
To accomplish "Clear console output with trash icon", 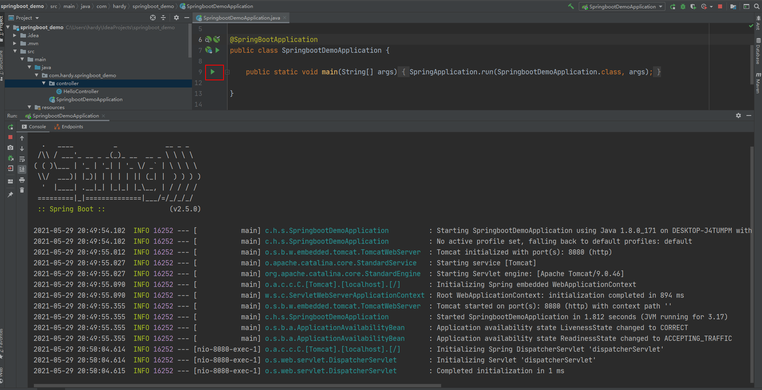I will point(22,190).
